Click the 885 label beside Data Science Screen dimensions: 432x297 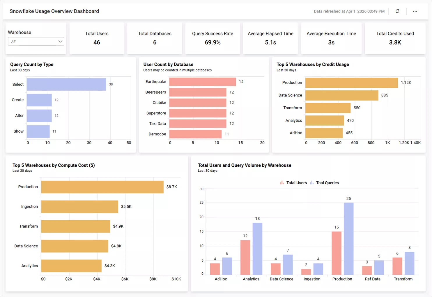pyautogui.click(x=385, y=95)
